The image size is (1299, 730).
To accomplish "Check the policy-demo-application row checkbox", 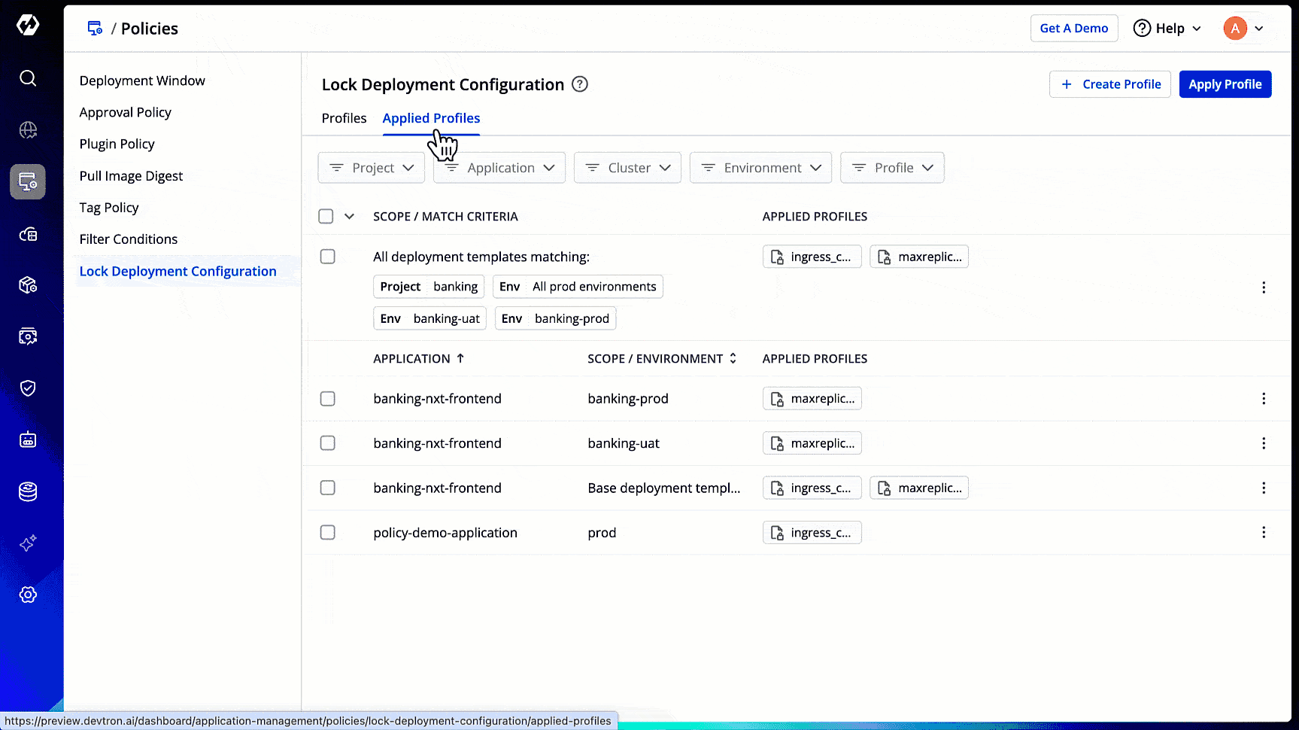I will (x=327, y=533).
